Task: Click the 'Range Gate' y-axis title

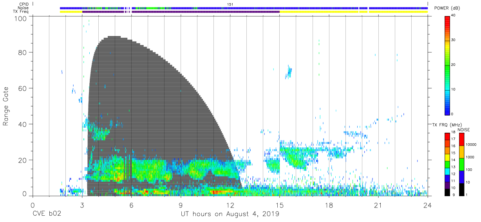Action: (6, 106)
